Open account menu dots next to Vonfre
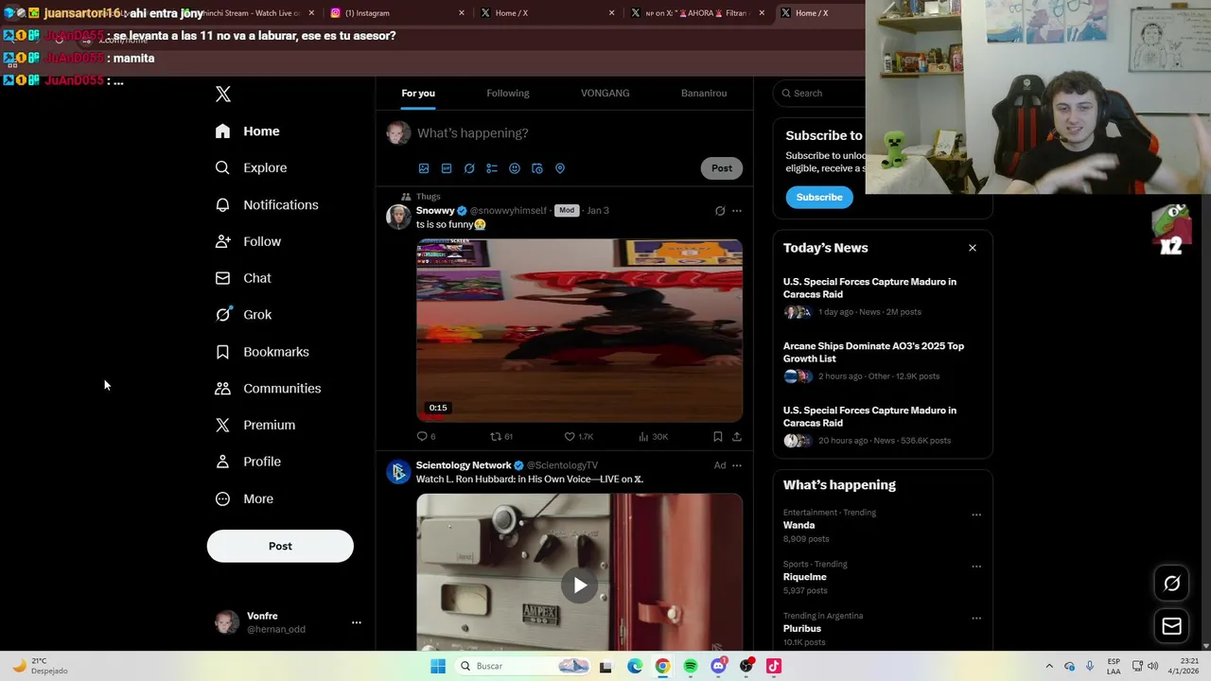This screenshot has height=681, width=1211. (x=357, y=622)
